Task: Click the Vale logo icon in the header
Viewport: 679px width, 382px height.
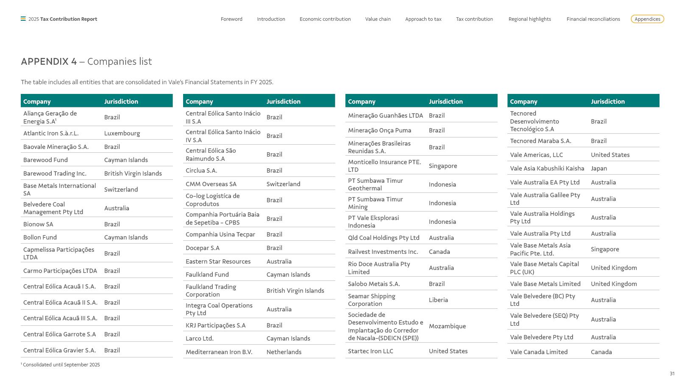Action: [23, 19]
